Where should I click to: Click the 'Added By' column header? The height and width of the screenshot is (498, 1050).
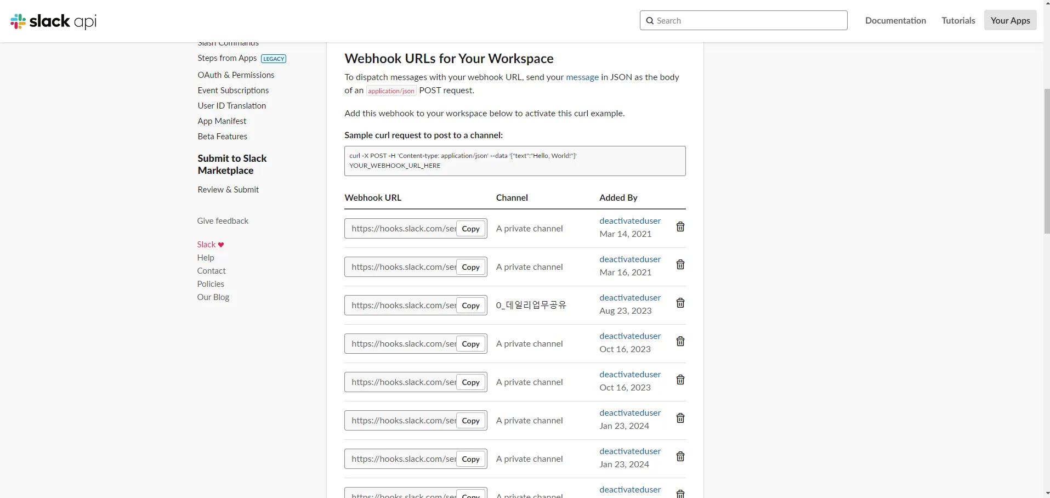tap(618, 198)
